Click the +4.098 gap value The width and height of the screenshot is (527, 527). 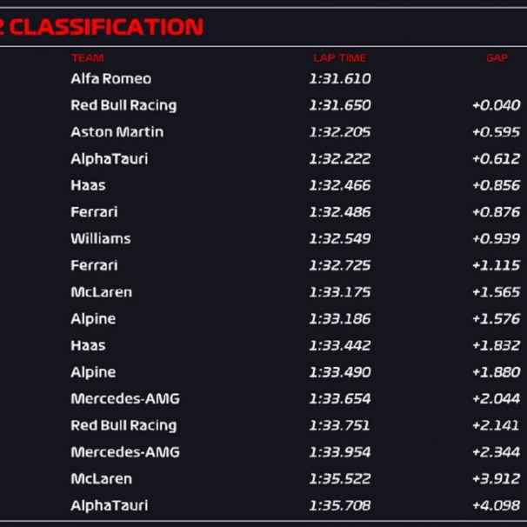coord(496,505)
